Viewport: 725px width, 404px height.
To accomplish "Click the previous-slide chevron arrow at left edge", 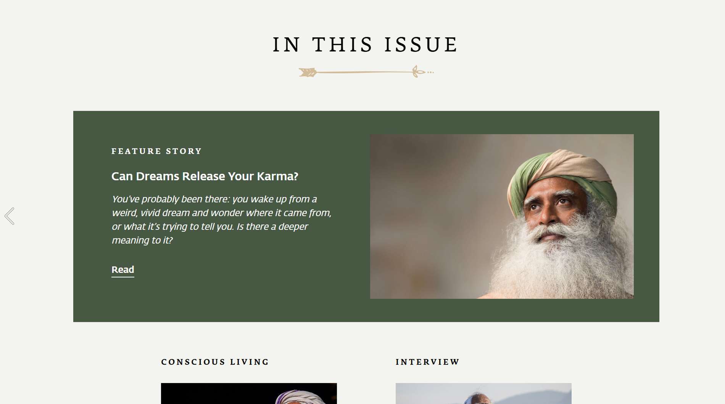I will (10, 216).
